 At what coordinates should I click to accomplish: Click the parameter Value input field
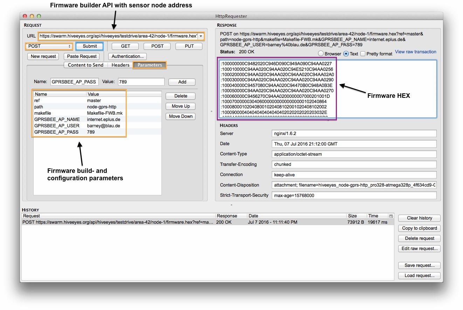(x=141, y=82)
